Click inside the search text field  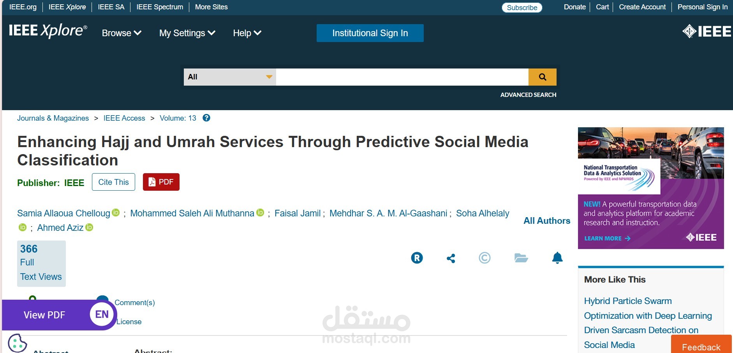click(x=402, y=77)
